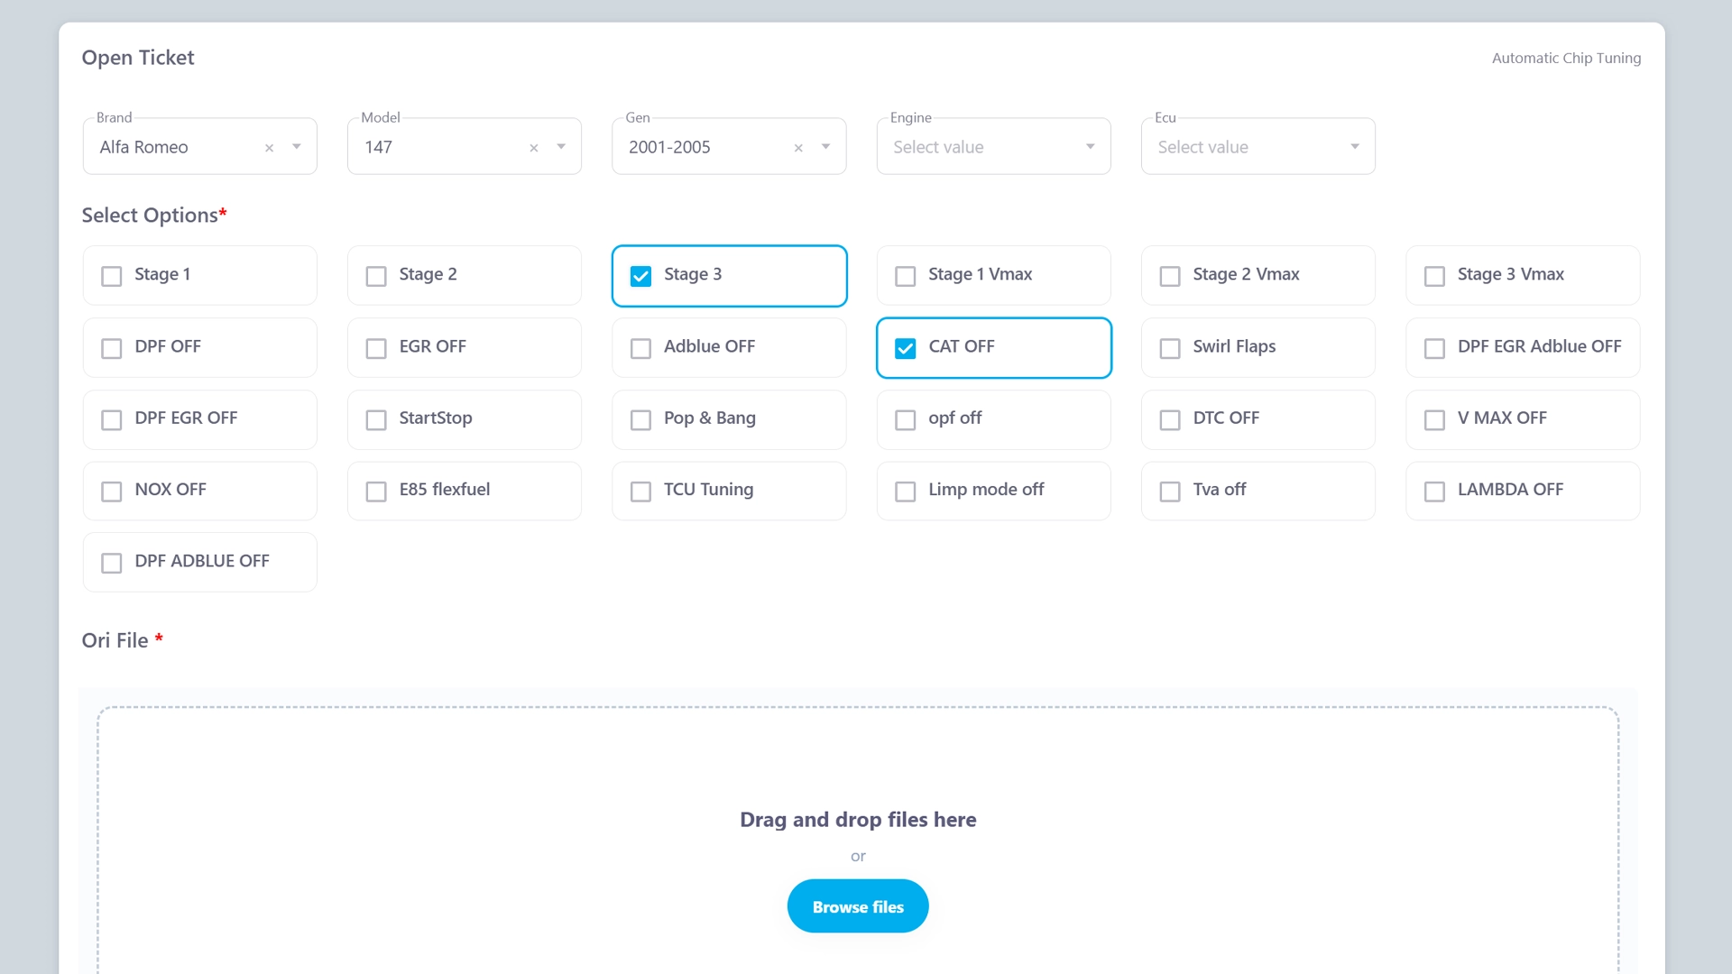
Task: Enable Stage 2 Vmax checkbox
Action: coord(1170,276)
